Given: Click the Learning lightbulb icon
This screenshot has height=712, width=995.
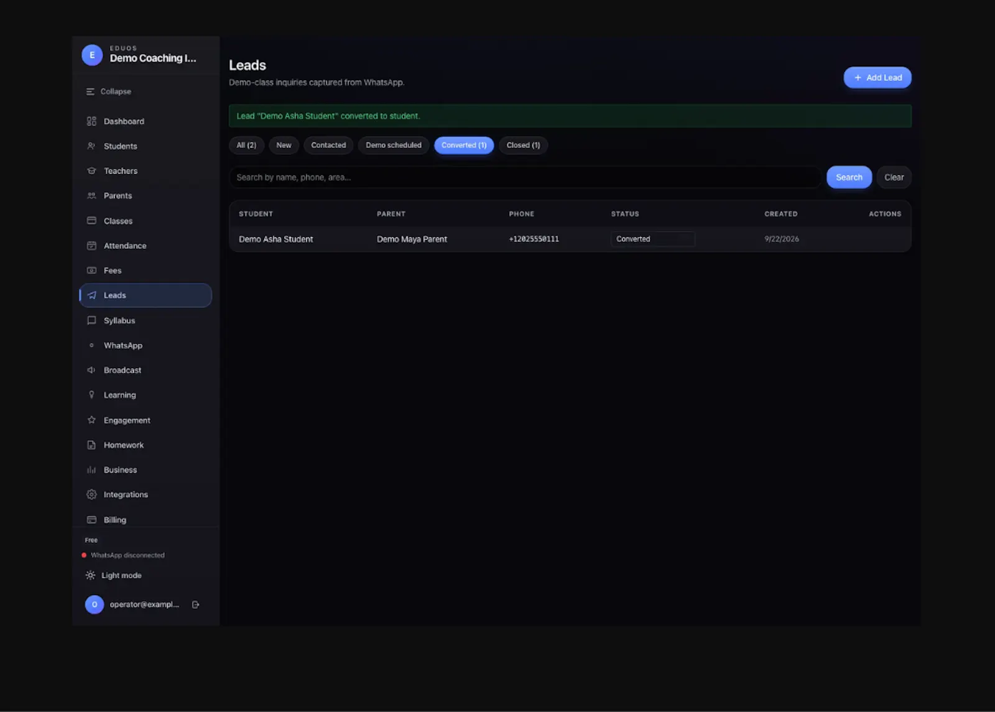Looking at the screenshot, I should [91, 395].
